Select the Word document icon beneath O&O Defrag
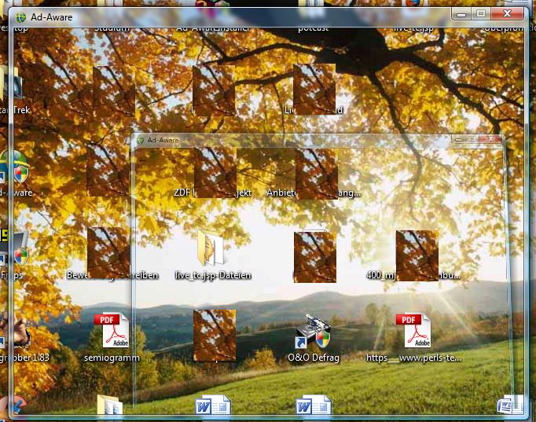536x422 pixels. 313,405
